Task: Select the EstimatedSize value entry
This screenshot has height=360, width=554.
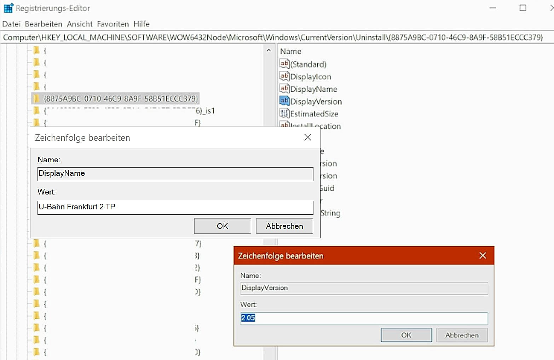Action: (314, 114)
